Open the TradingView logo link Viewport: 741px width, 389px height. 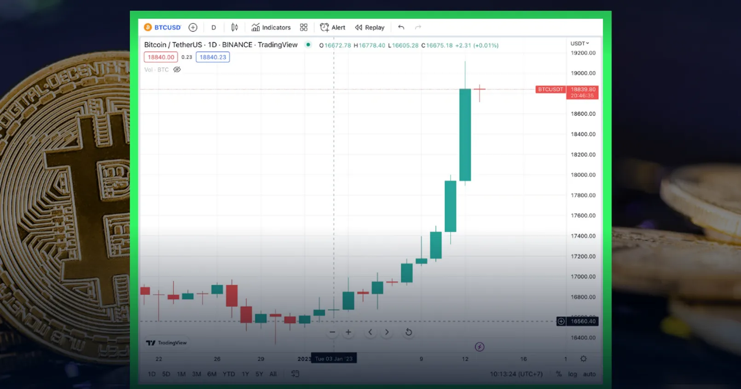point(166,343)
